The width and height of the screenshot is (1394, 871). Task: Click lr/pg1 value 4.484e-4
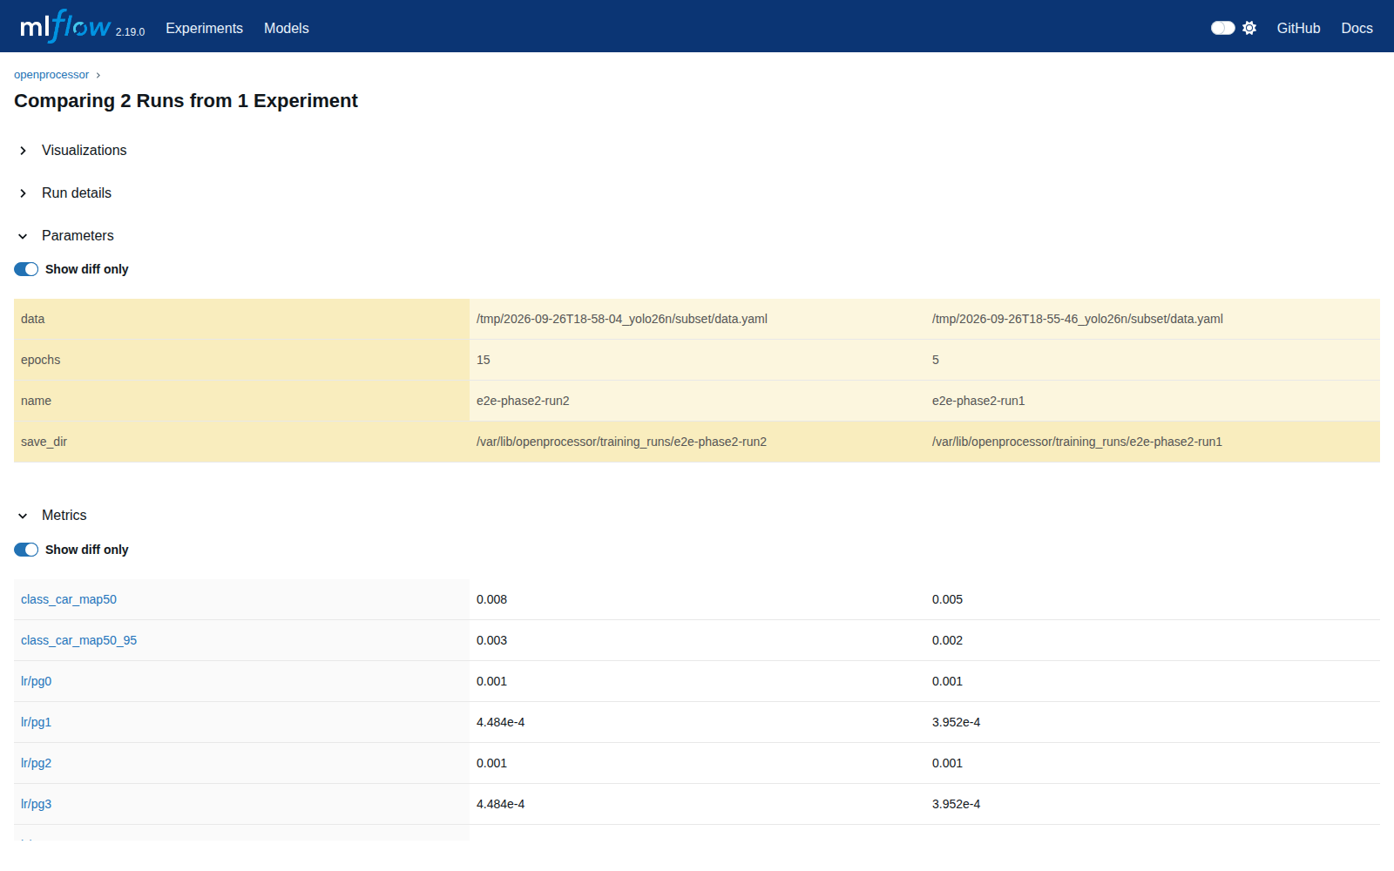pos(500,722)
